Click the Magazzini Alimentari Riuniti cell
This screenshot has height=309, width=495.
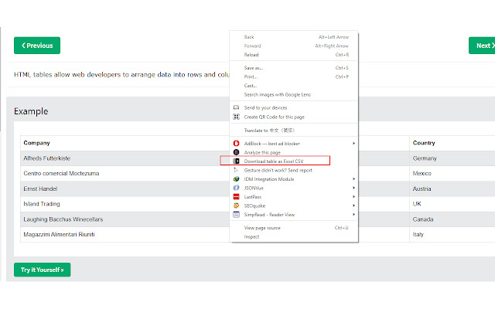point(59,234)
